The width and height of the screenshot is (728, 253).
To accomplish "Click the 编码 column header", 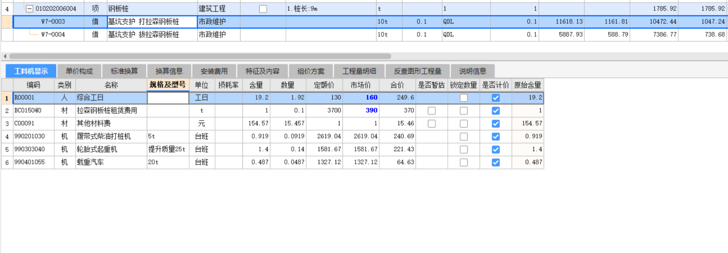I will [33, 85].
